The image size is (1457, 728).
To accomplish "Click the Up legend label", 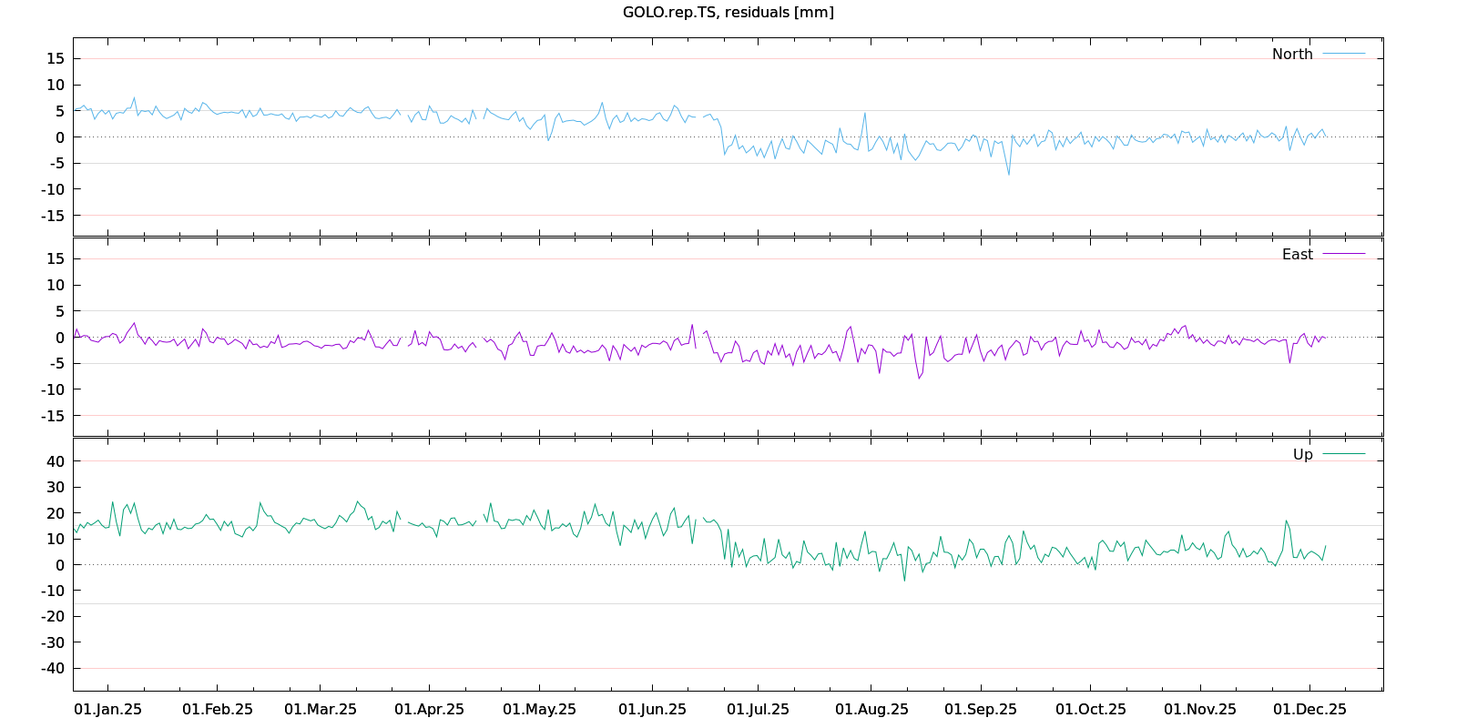I will point(1302,454).
